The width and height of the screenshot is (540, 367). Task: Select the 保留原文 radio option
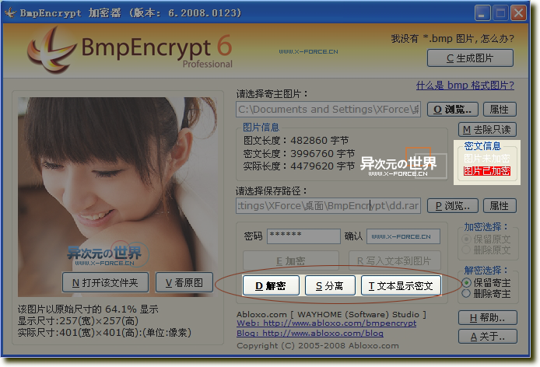[486, 239]
